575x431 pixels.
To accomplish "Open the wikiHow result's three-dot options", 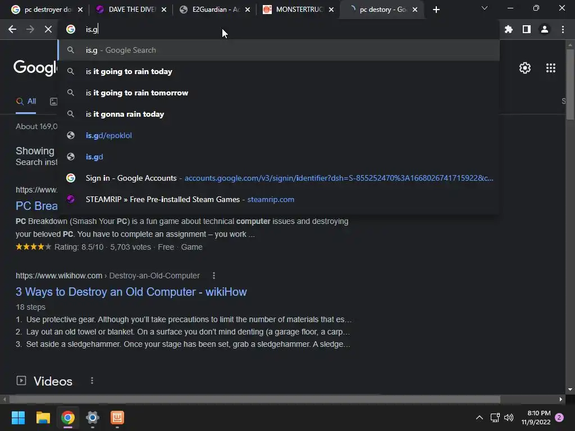I will 214,276.
